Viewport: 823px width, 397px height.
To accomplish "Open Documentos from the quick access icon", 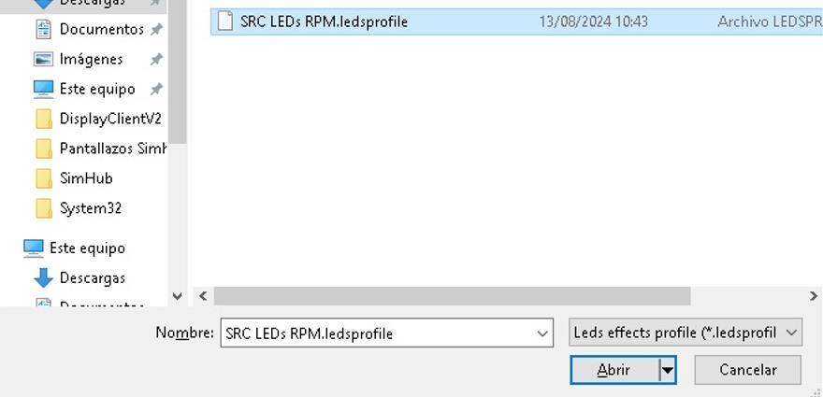I will 43,29.
